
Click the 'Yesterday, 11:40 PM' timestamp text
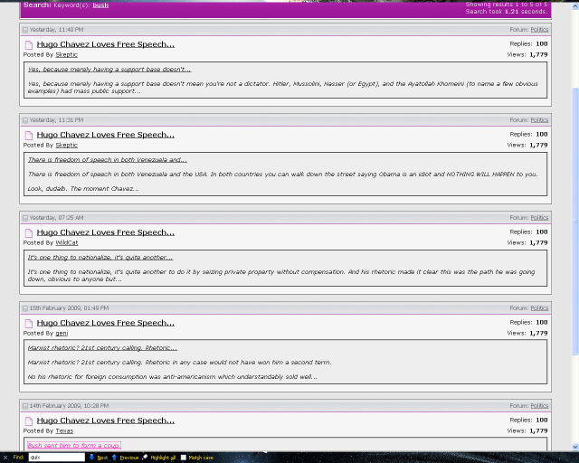click(x=56, y=30)
